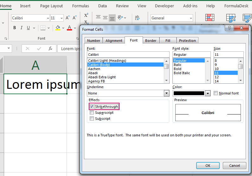This screenshot has width=252, height=176.
Task: Click the formula bar Enter checkmark icon
Action: (x=39, y=49)
